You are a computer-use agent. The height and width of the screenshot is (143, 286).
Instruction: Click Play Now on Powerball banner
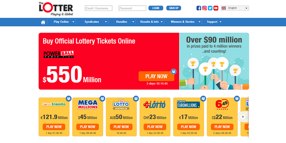tap(156, 76)
